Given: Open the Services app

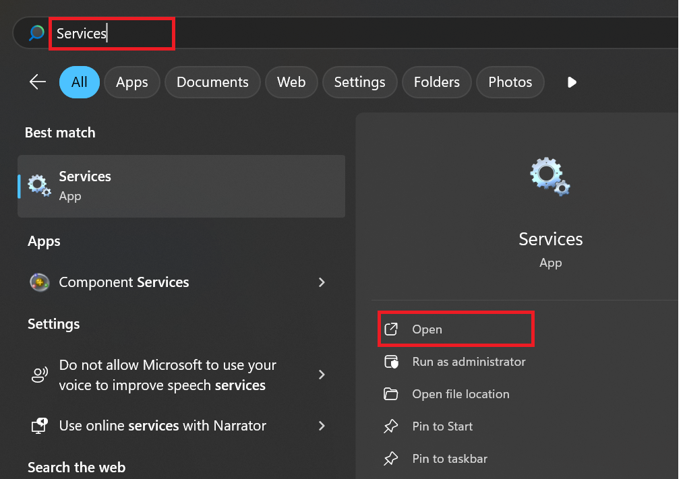Looking at the screenshot, I should (456, 329).
